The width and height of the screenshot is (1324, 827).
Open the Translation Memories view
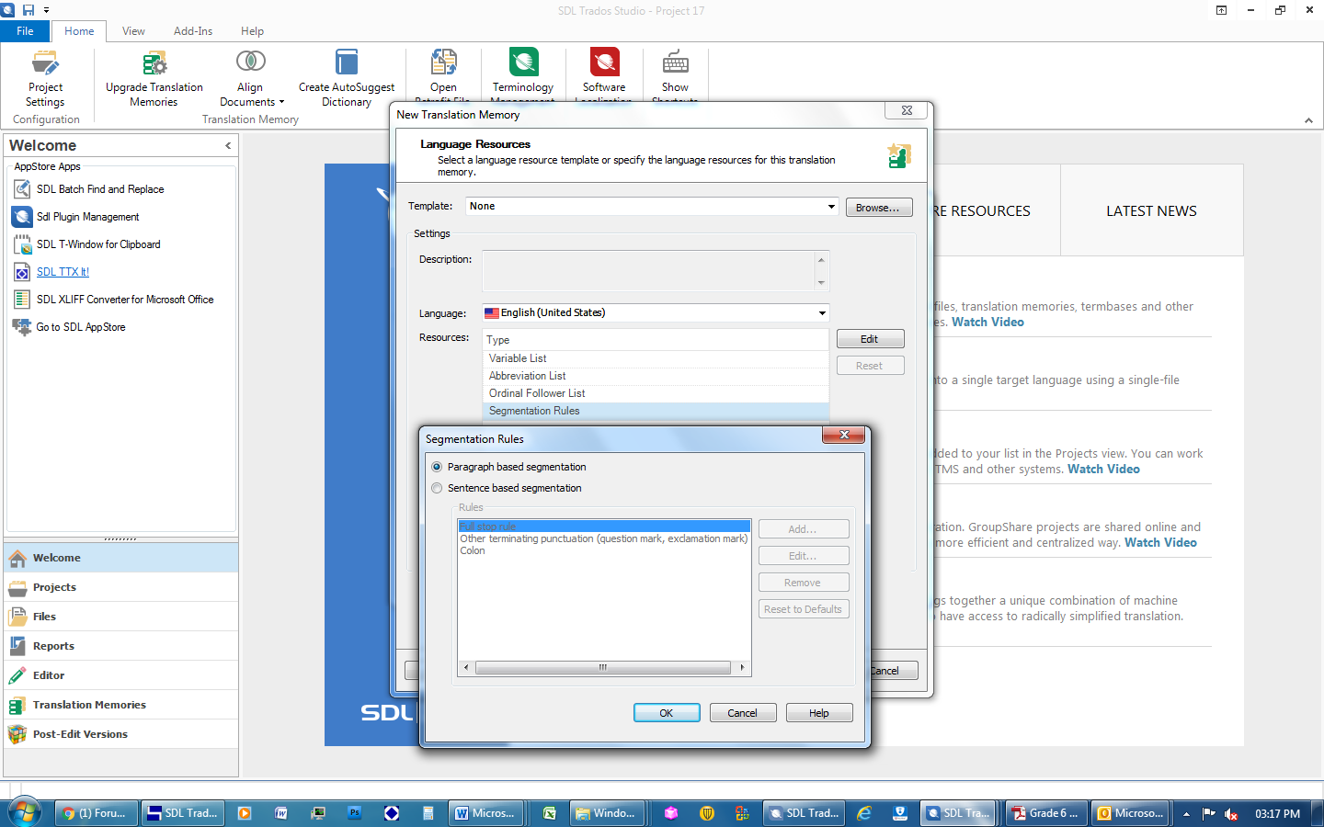121,705
